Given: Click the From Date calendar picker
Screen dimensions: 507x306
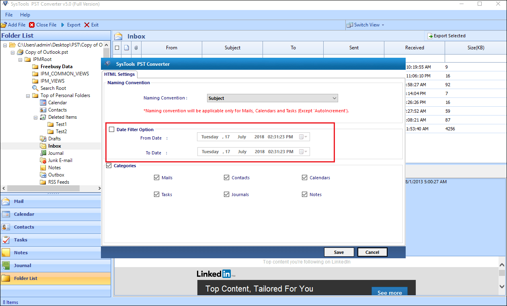Looking at the screenshot, I should 304,136.
